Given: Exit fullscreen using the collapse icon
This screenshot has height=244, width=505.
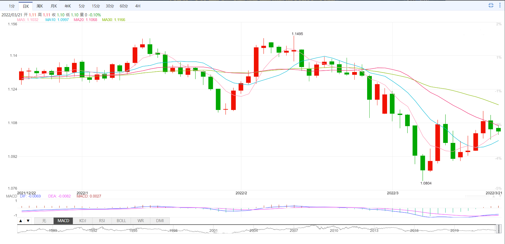Looking at the screenshot, I should tap(491, 5).
